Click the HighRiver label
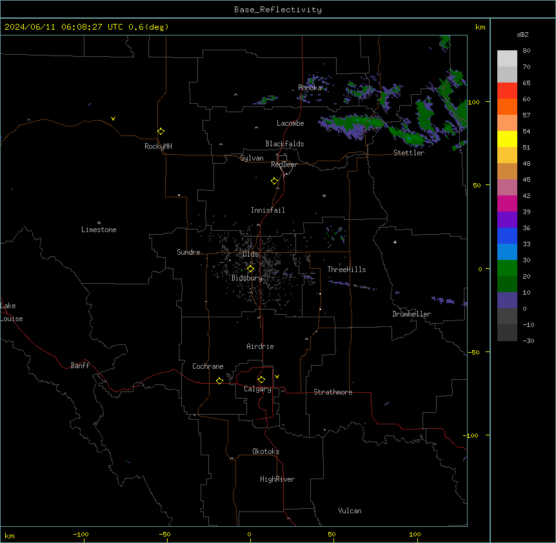The width and height of the screenshot is (556, 543). click(x=277, y=479)
